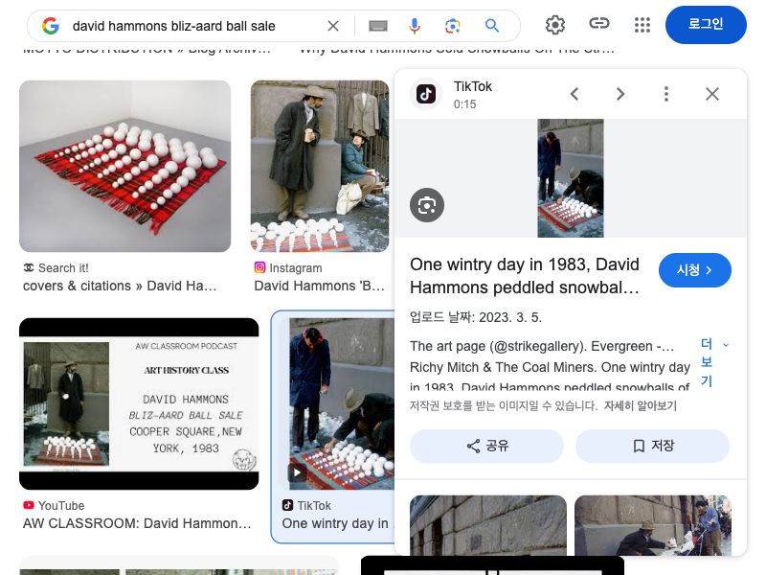Open the preview title 'One wintry day in 1983'
Viewport: 766px width, 575px height.
point(525,276)
